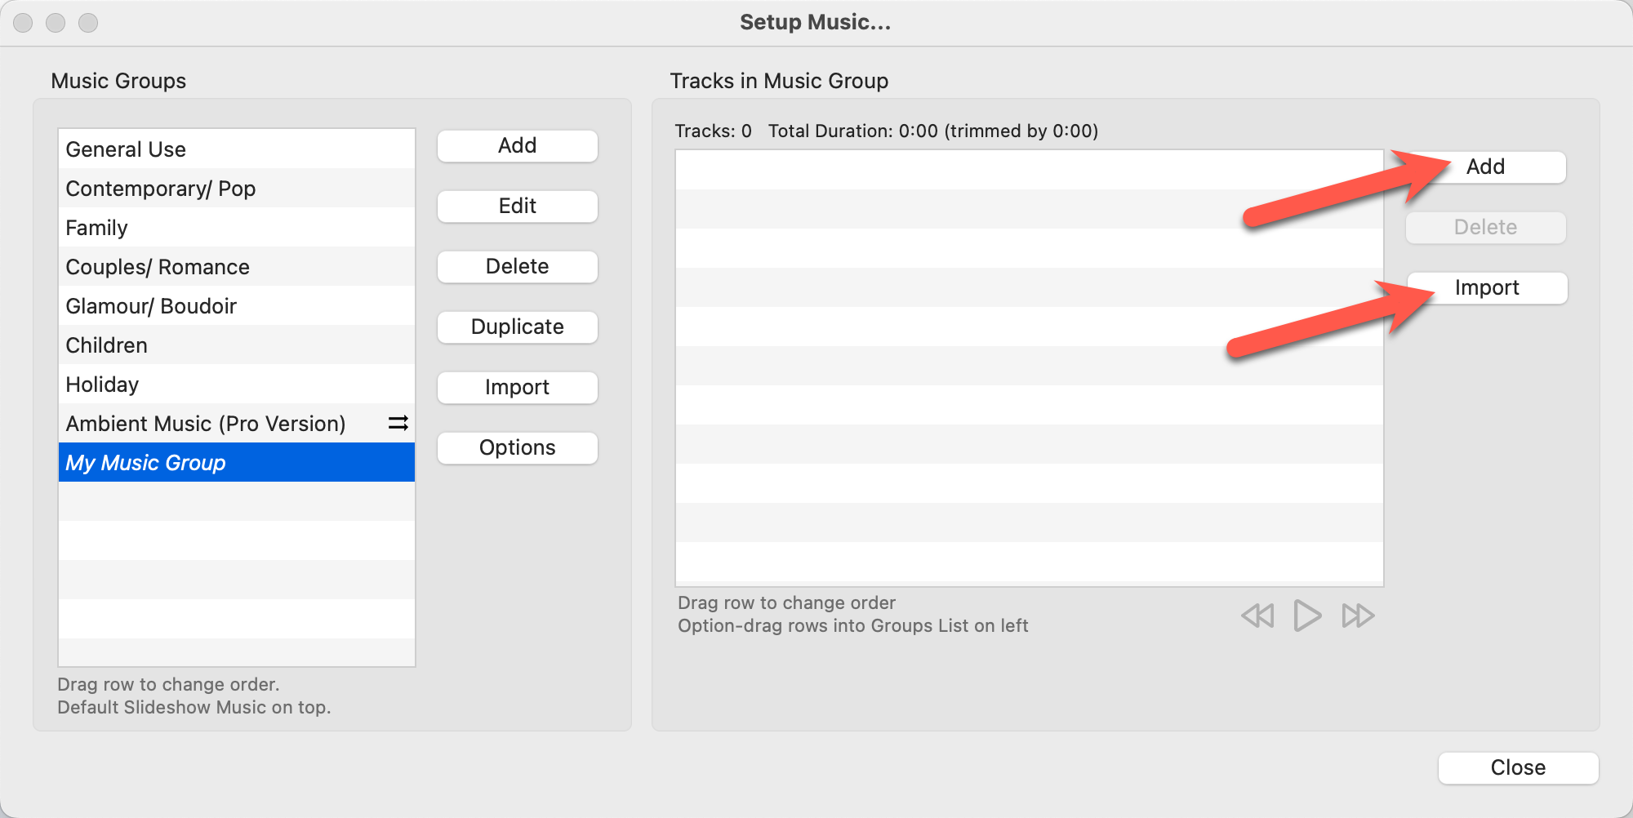Pick the Glamour/ Boudoir group

click(151, 306)
